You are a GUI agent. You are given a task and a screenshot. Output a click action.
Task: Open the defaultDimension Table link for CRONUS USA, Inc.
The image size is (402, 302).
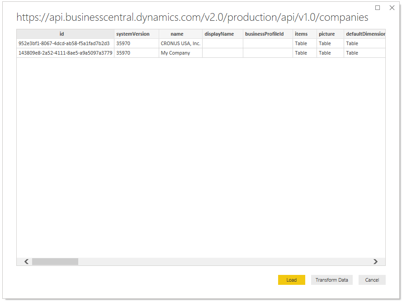pos(352,43)
